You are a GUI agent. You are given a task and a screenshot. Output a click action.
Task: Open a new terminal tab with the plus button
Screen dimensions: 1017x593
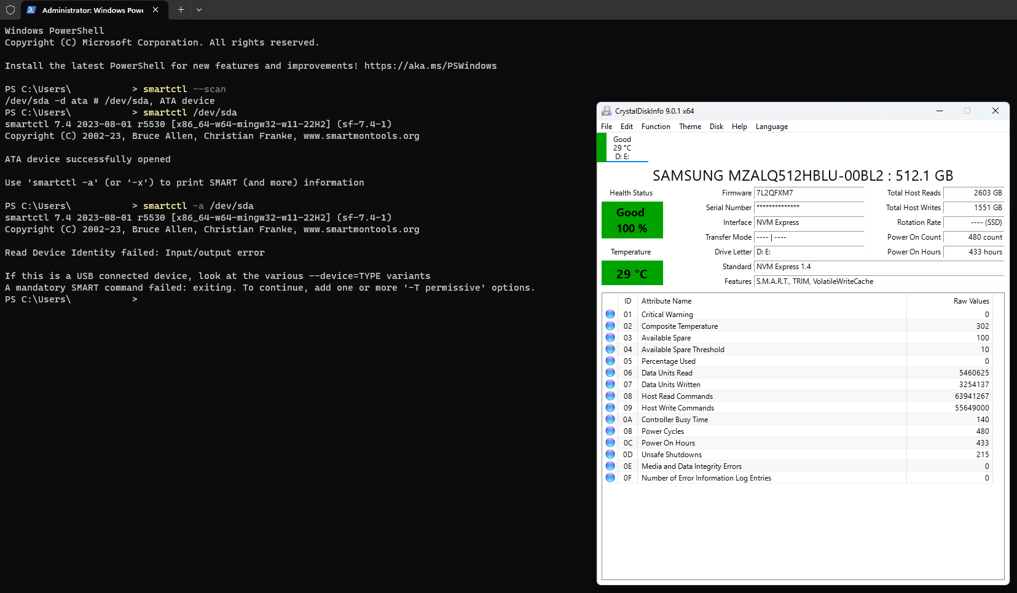coord(180,10)
